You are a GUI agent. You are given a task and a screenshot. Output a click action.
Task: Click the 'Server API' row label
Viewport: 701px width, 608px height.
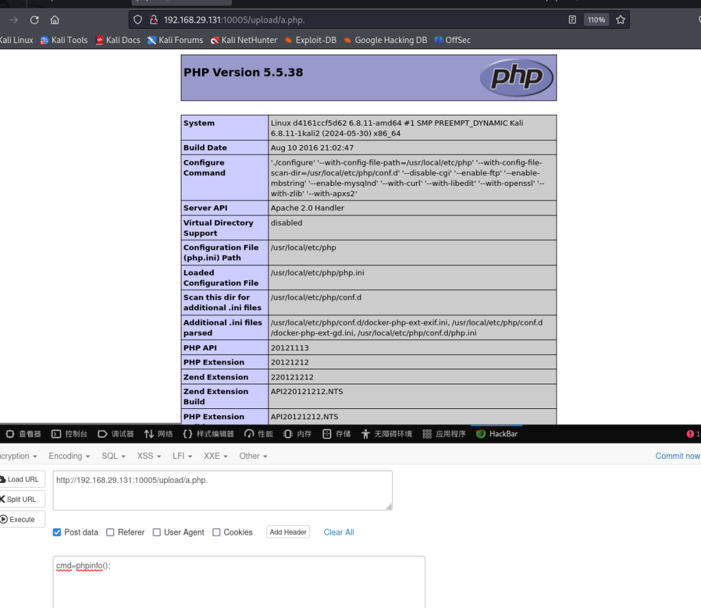[x=205, y=208]
